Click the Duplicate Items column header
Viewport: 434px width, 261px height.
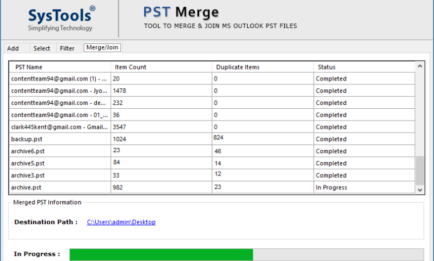263,67
